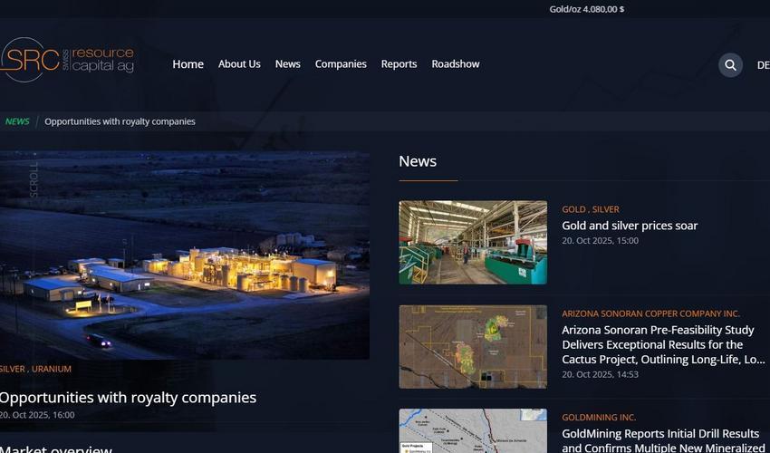Open ticker headline Opportunities with royalty companies
The width and height of the screenshot is (770, 453).
pyautogui.click(x=120, y=121)
